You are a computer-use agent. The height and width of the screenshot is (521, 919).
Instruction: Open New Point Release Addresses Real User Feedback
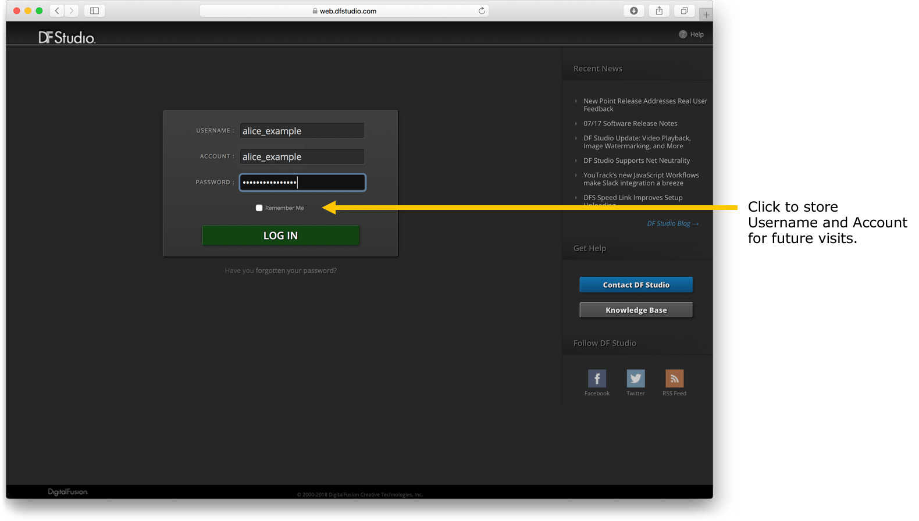[645, 105]
